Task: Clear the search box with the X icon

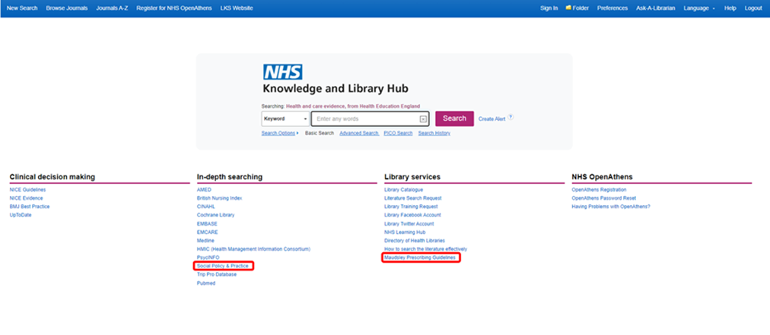Action: point(423,119)
